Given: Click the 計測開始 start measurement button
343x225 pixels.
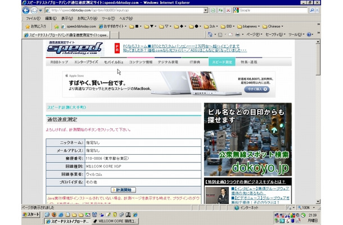Looking at the screenshot, I should 123,190.
